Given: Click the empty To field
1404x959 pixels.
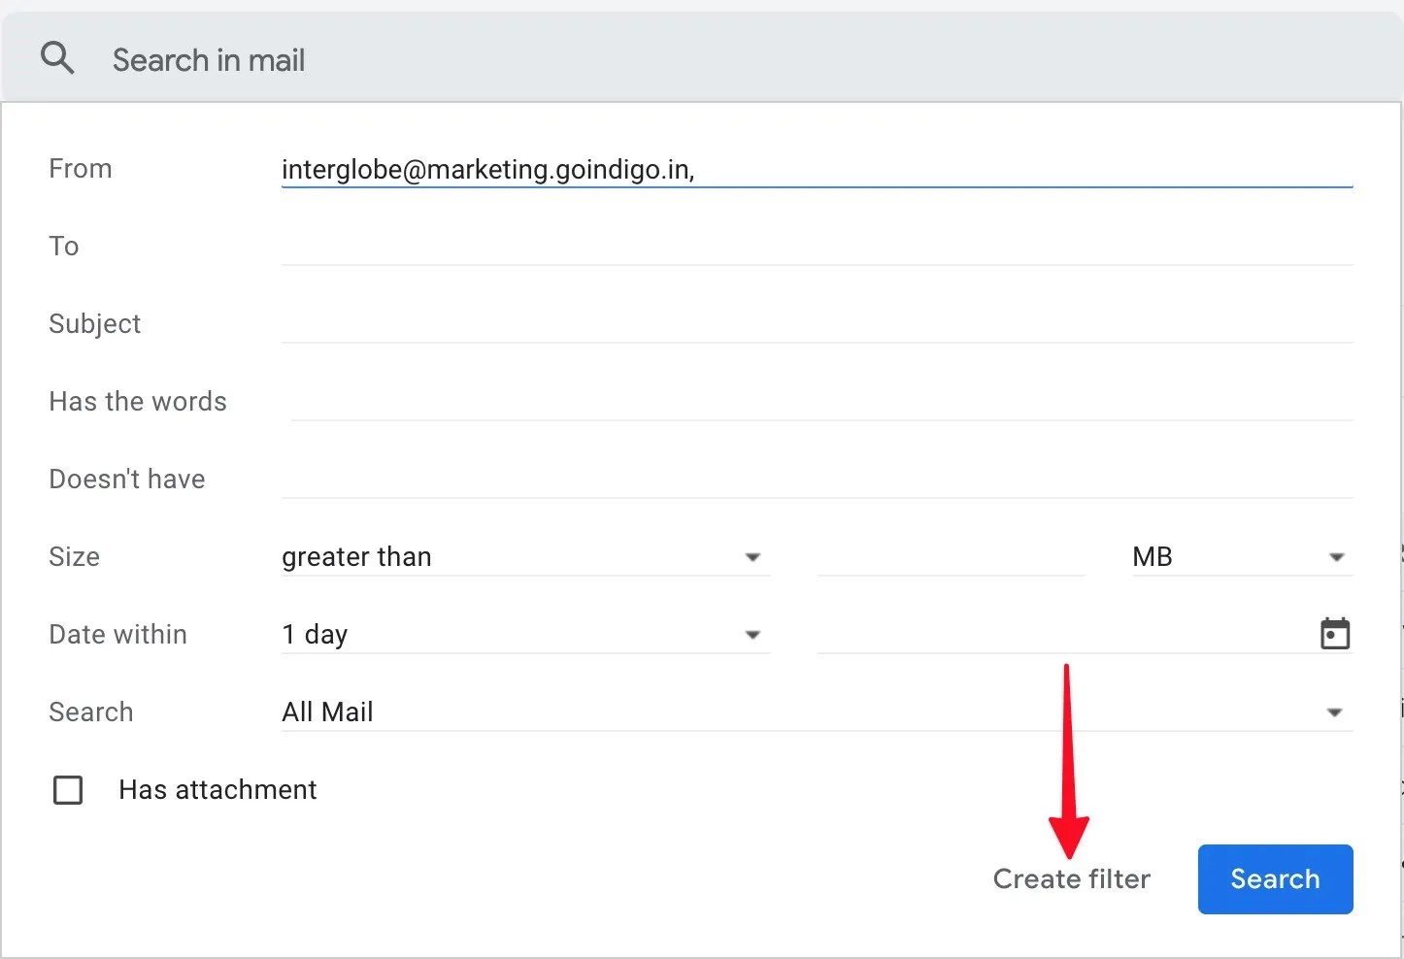Looking at the screenshot, I should point(816,246).
